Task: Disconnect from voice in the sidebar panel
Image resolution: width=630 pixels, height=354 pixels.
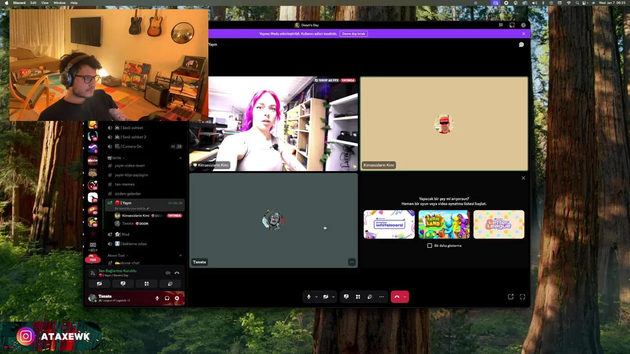Action: point(177,273)
